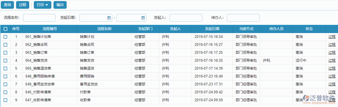Viewport: 338px width, 107px height.
Task: Open 过程 link for 045_付款申请单
Action: pyautogui.click(x=332, y=92)
